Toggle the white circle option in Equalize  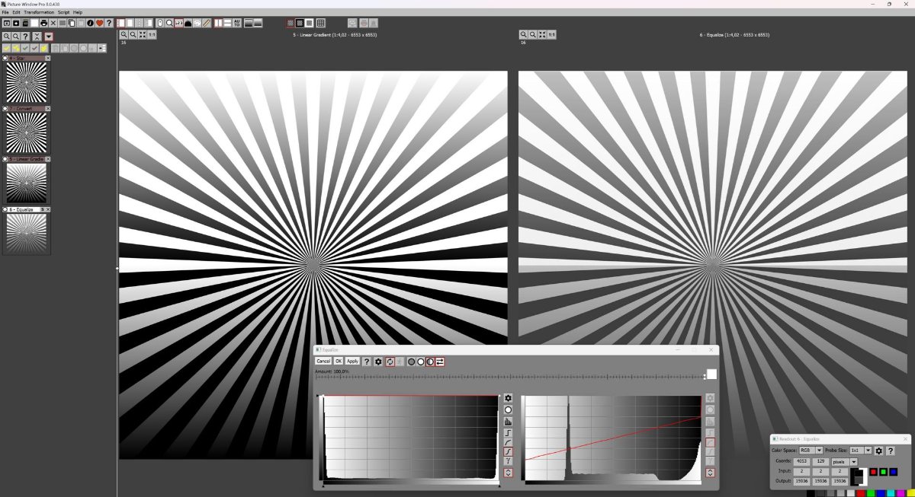[x=421, y=362]
